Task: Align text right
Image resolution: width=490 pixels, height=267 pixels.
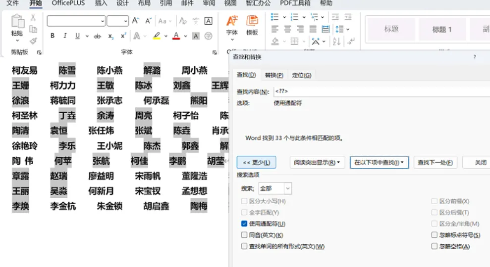Action: click(300, 29)
